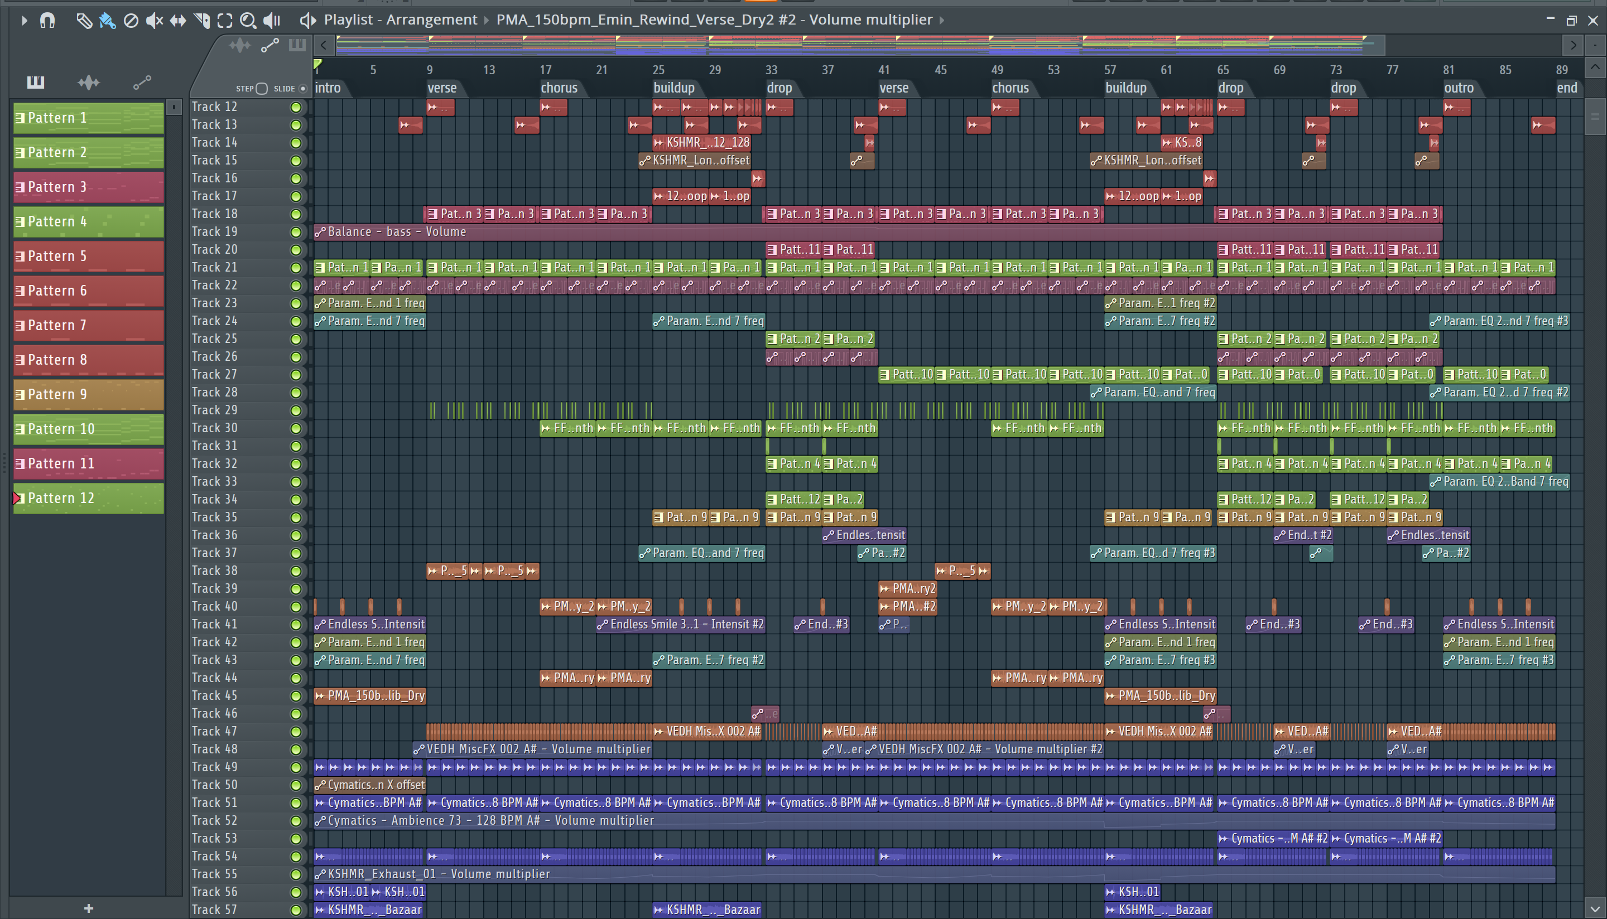Screen dimensions: 1607x919
Task: Select the Balance - bass - Volume automation clip
Action: click(878, 233)
